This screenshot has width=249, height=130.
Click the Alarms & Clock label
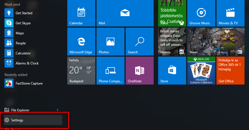[x=27, y=63]
